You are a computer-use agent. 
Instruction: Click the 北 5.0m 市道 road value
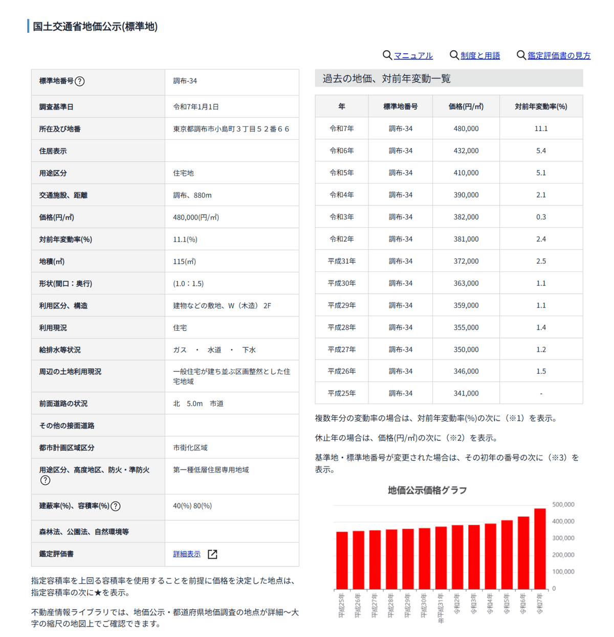[198, 404]
